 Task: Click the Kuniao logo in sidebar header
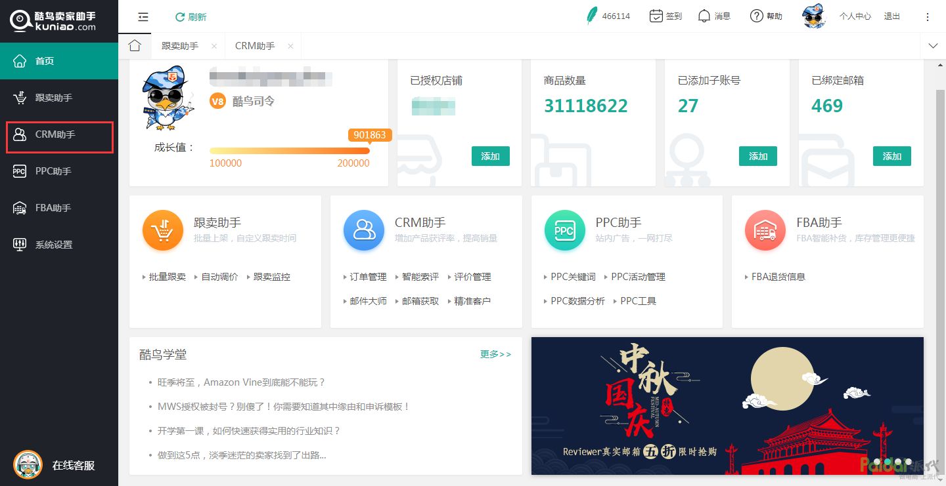point(53,20)
